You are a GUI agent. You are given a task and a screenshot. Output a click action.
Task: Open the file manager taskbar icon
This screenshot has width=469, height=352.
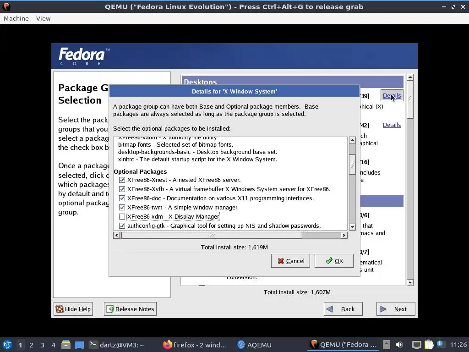(x=66, y=345)
